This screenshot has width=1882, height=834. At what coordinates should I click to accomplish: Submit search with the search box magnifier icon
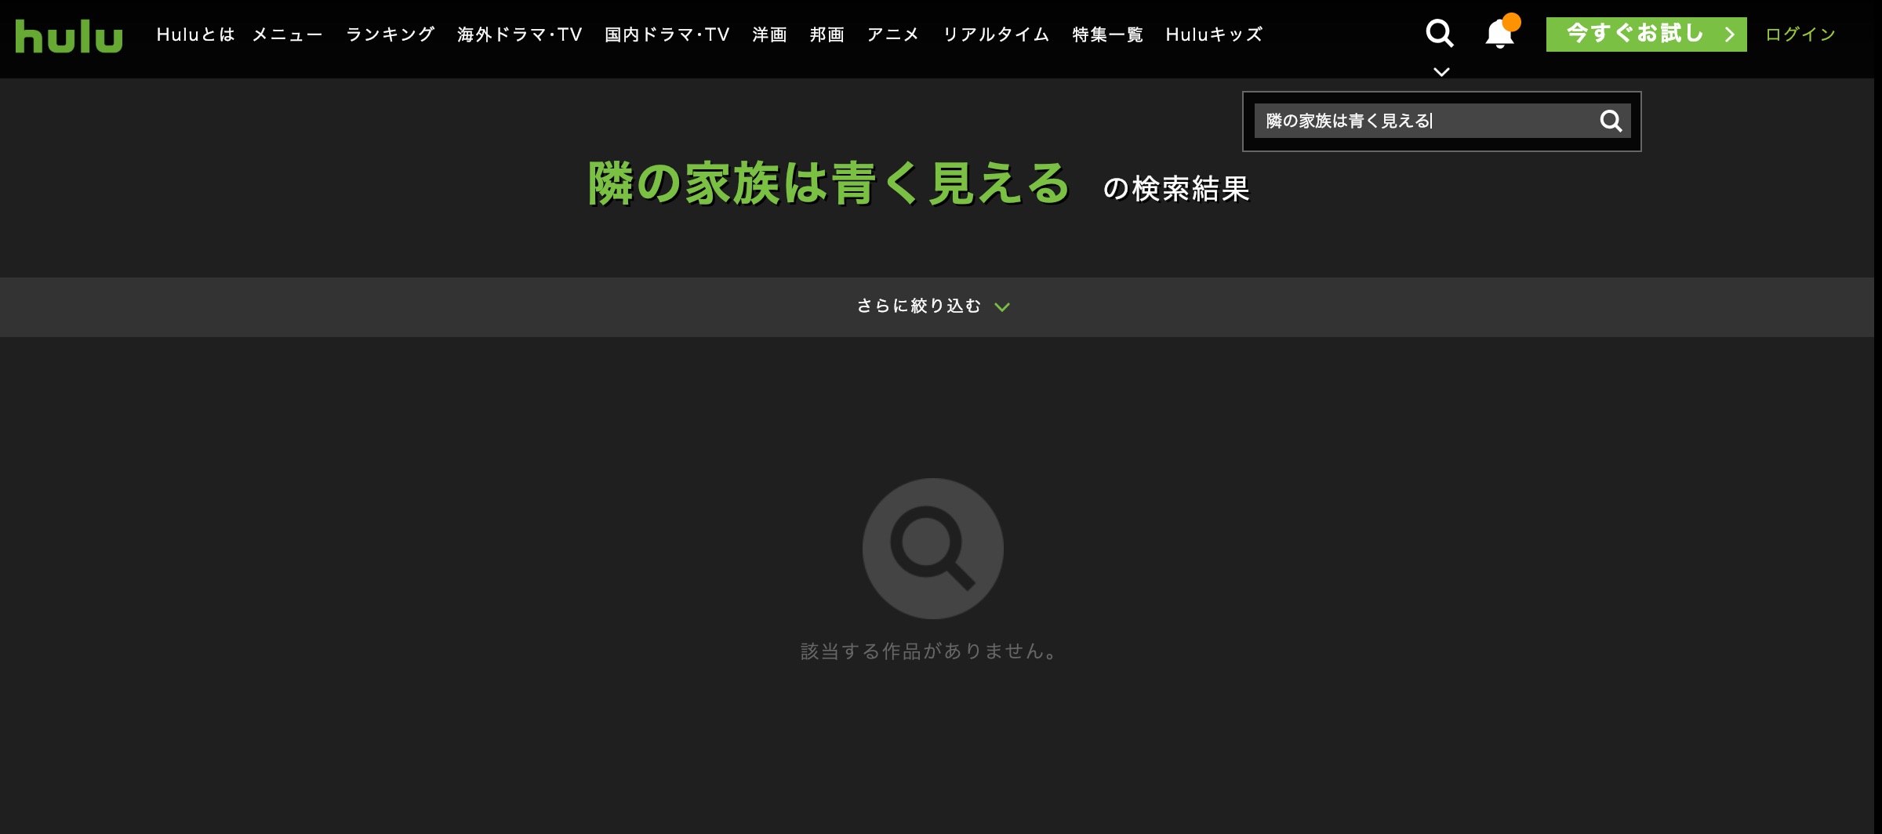tap(1611, 121)
